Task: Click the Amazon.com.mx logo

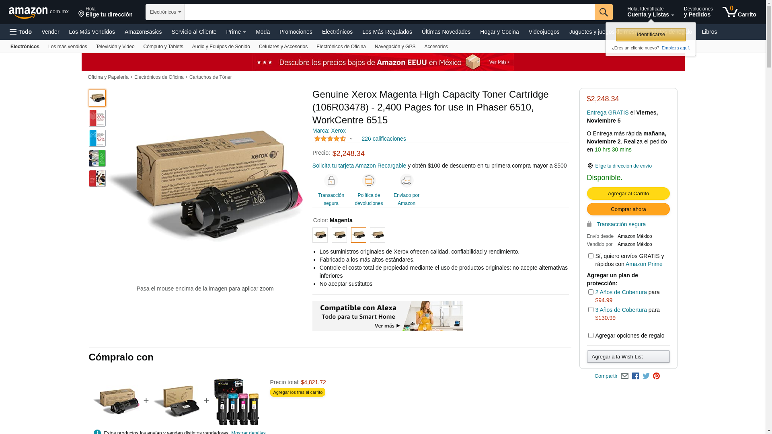Action: (x=39, y=12)
